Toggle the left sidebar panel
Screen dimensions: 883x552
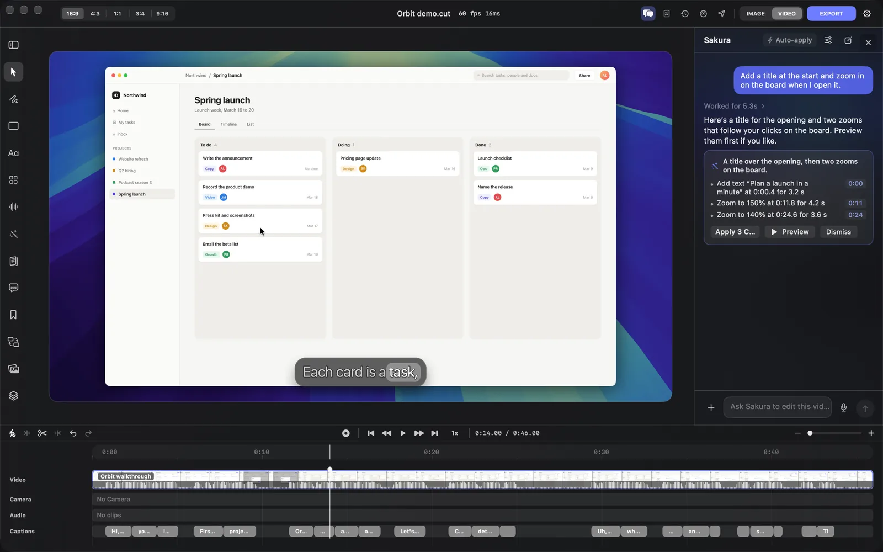[x=13, y=45]
